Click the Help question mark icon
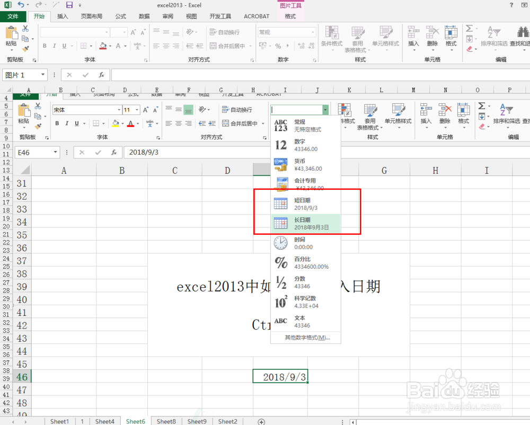 pos(511,5)
